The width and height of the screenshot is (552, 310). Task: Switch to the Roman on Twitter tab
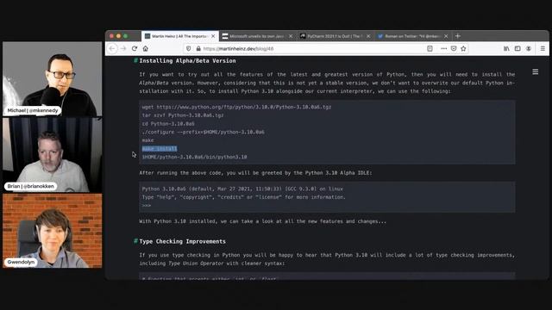coord(412,36)
